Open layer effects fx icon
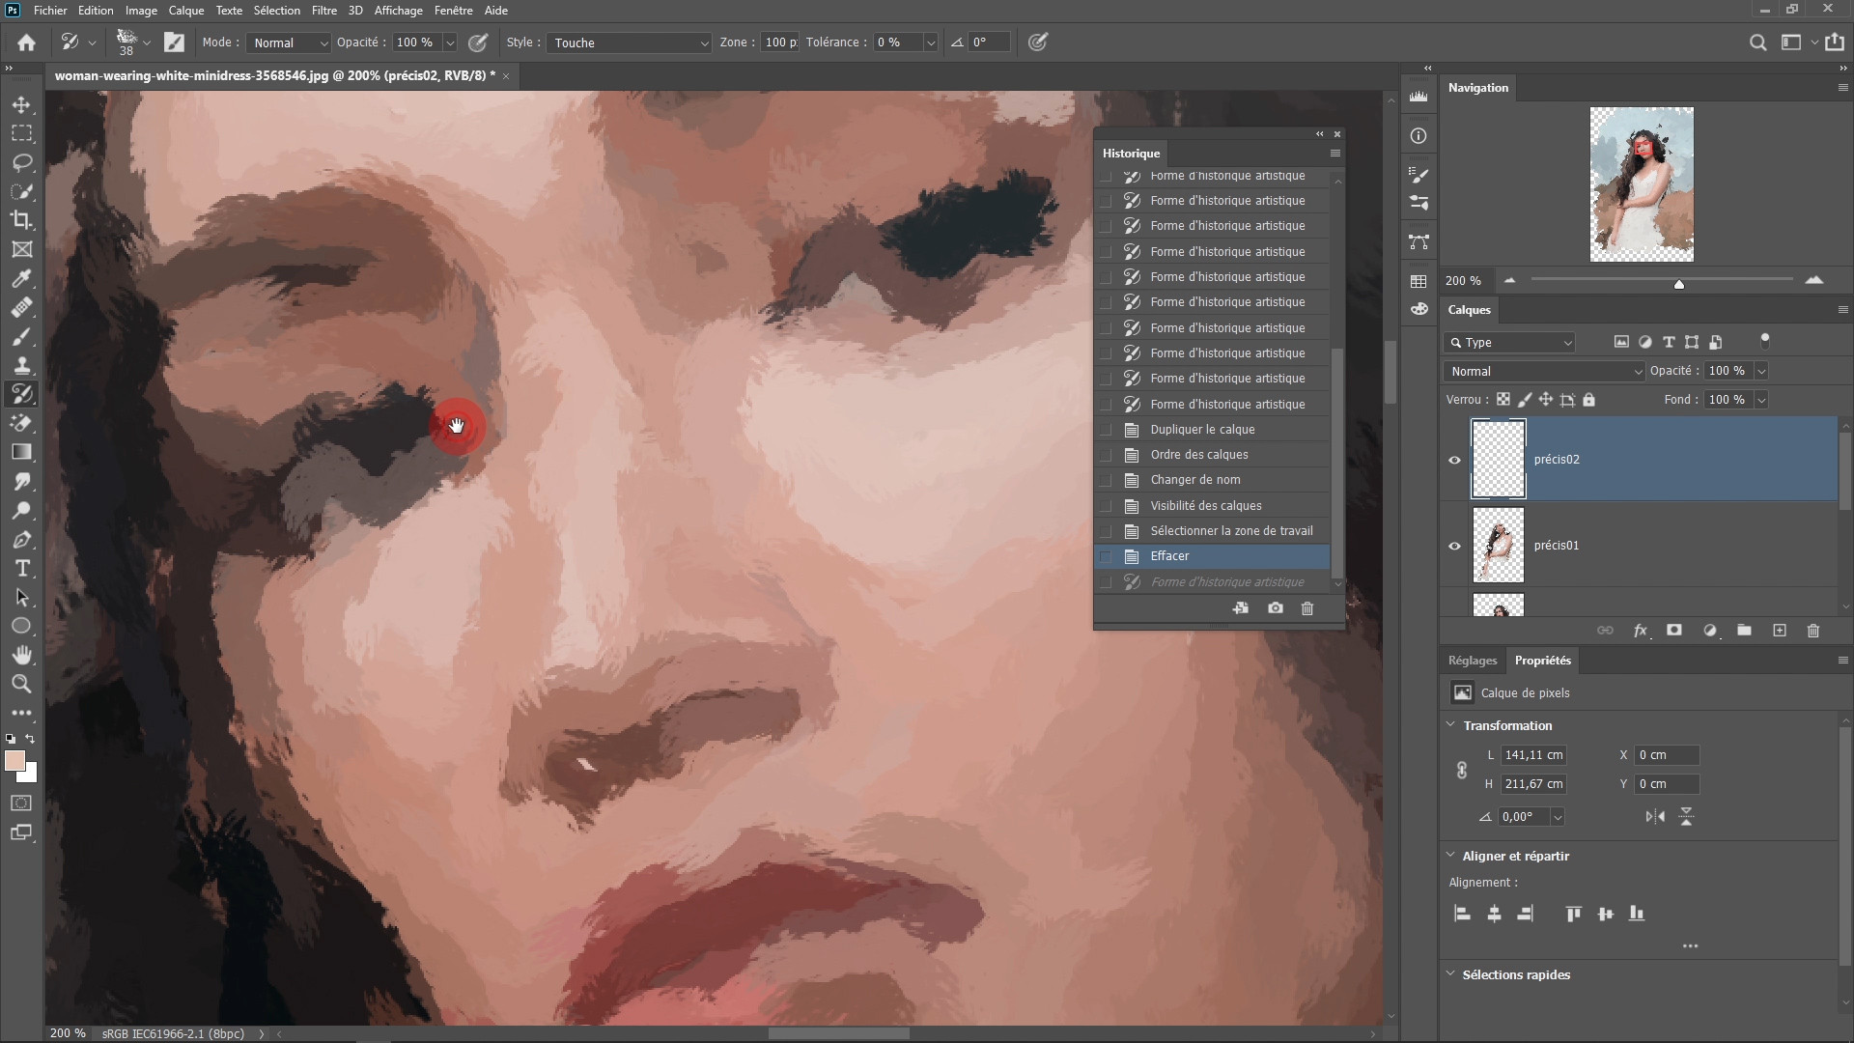The width and height of the screenshot is (1854, 1043). point(1640,631)
